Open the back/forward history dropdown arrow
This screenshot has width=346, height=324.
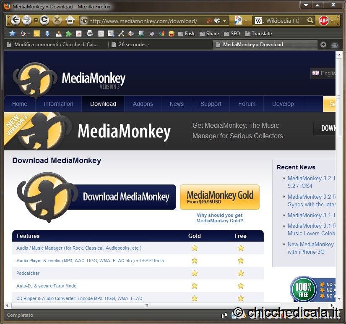pyautogui.click(x=36, y=20)
